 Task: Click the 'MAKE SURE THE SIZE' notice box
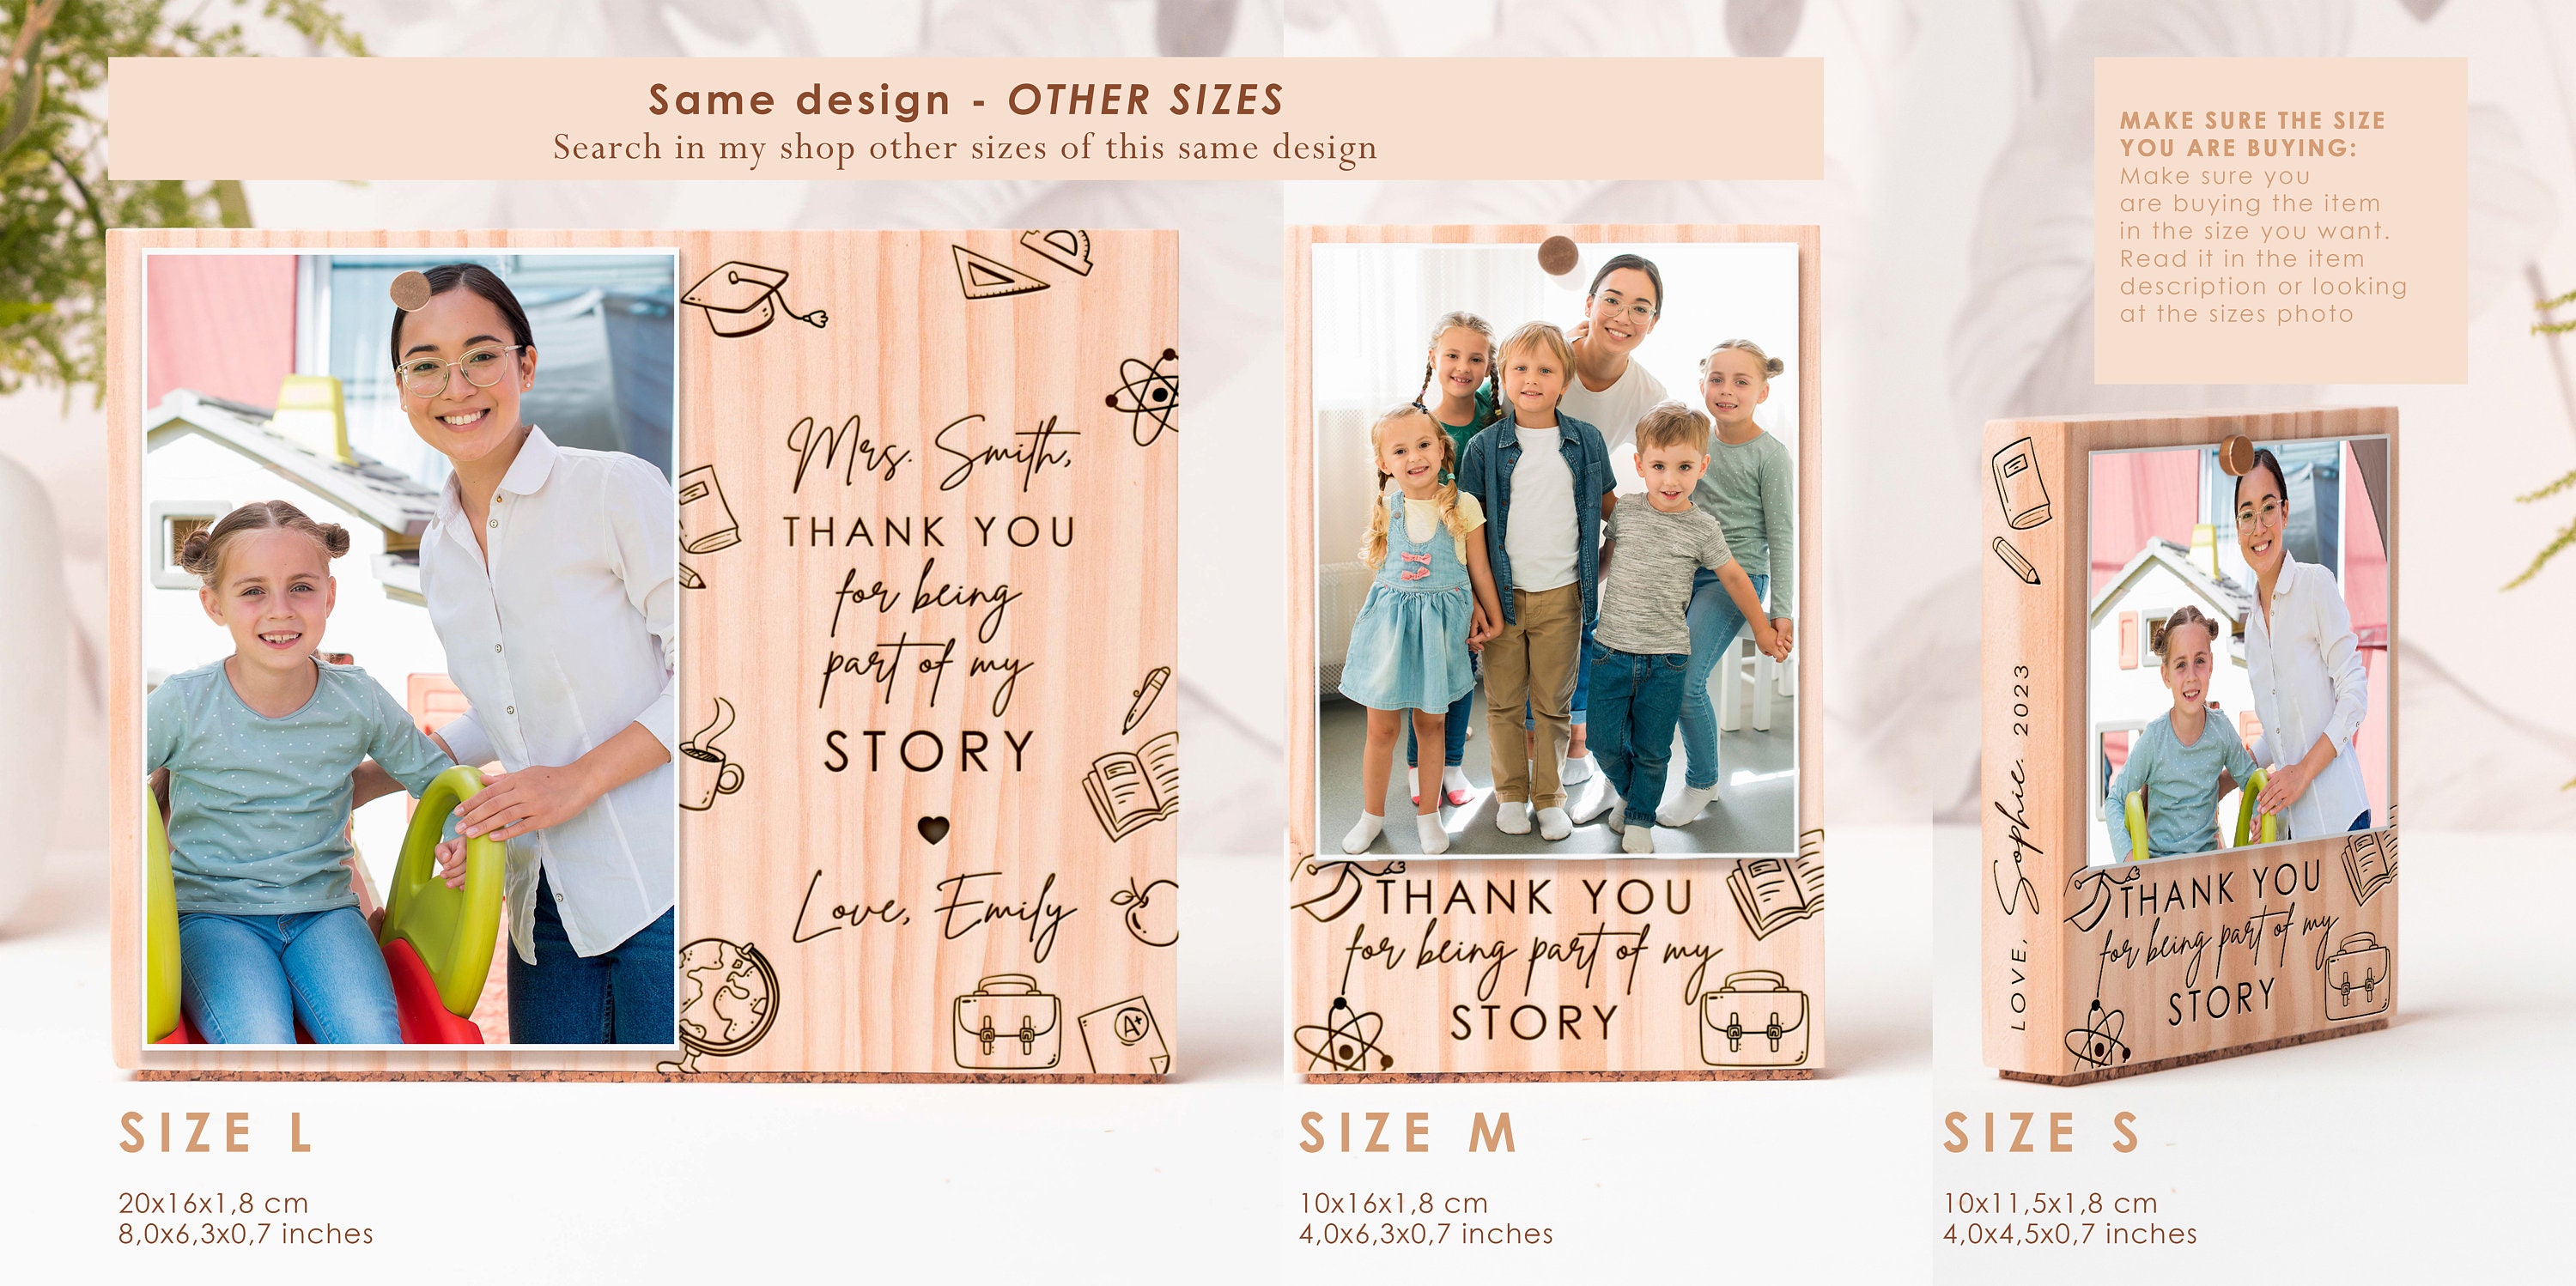point(2281,220)
